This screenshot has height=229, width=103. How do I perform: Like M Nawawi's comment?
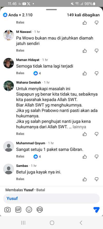tap(85, 51)
